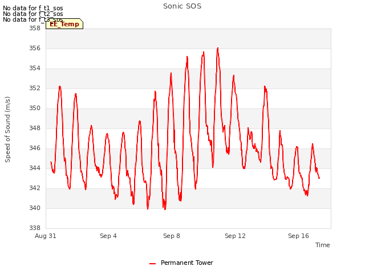Click the 340 y-axis tick label
365x274 pixels.
coord(35,208)
